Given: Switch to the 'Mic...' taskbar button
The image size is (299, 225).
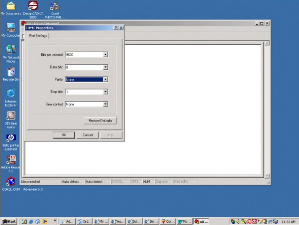Looking at the screenshot, I should pyautogui.click(x=184, y=221).
